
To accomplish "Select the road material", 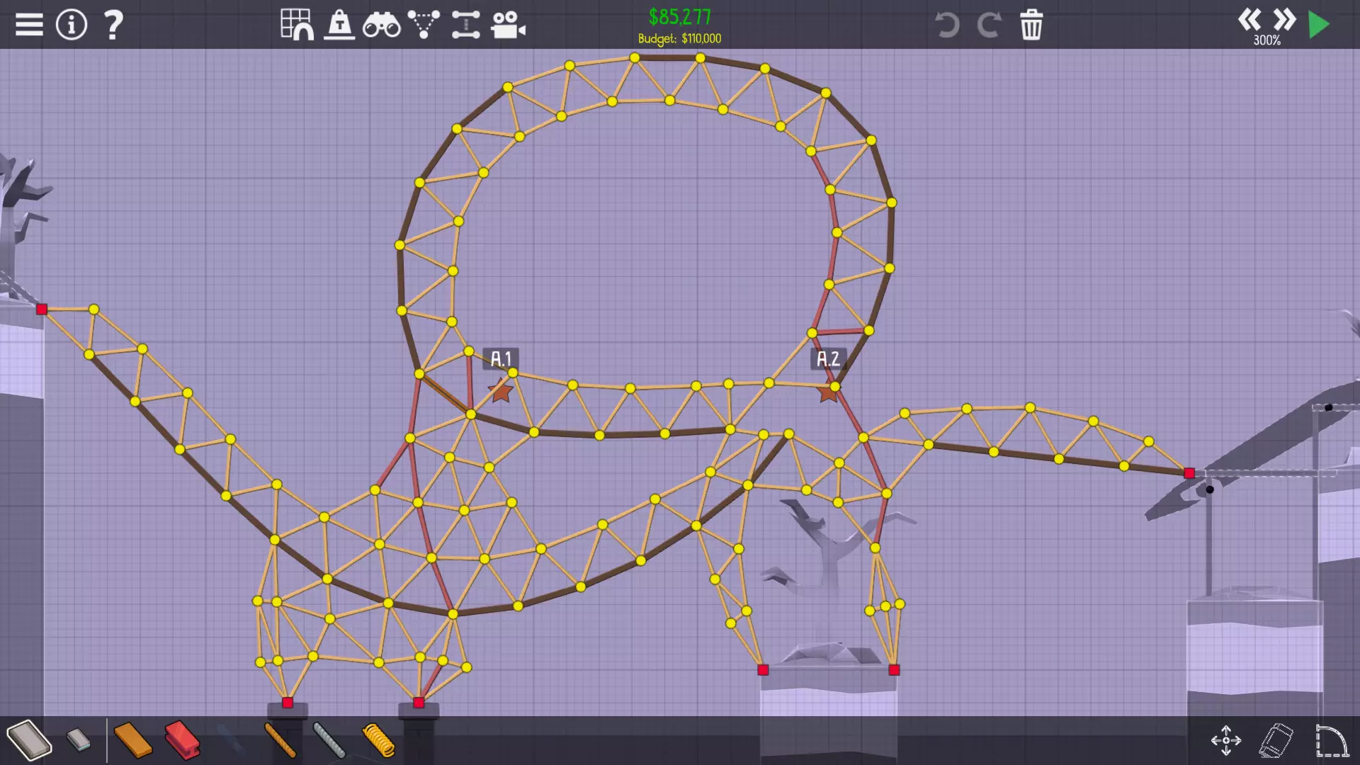I will click(29, 739).
